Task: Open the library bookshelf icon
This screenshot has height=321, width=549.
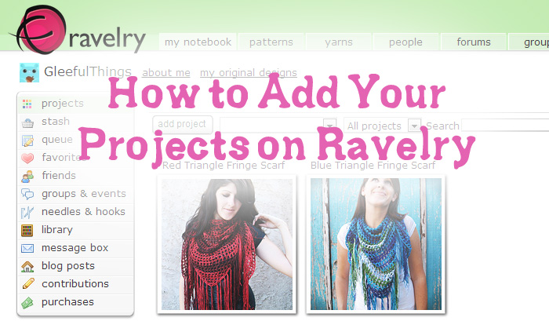Action: [27, 230]
